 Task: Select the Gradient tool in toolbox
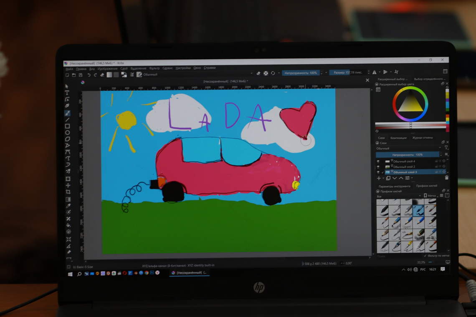click(68, 199)
